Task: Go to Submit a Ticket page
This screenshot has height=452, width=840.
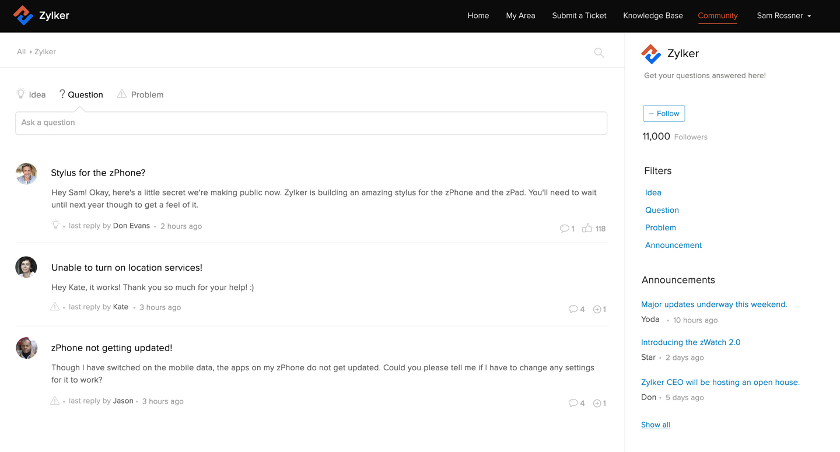Action: pyautogui.click(x=579, y=16)
